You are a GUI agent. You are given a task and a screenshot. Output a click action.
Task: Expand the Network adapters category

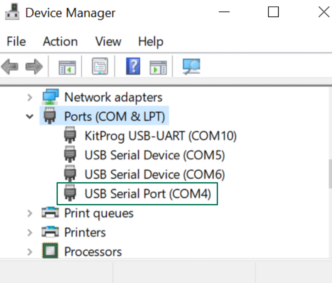tap(29, 97)
